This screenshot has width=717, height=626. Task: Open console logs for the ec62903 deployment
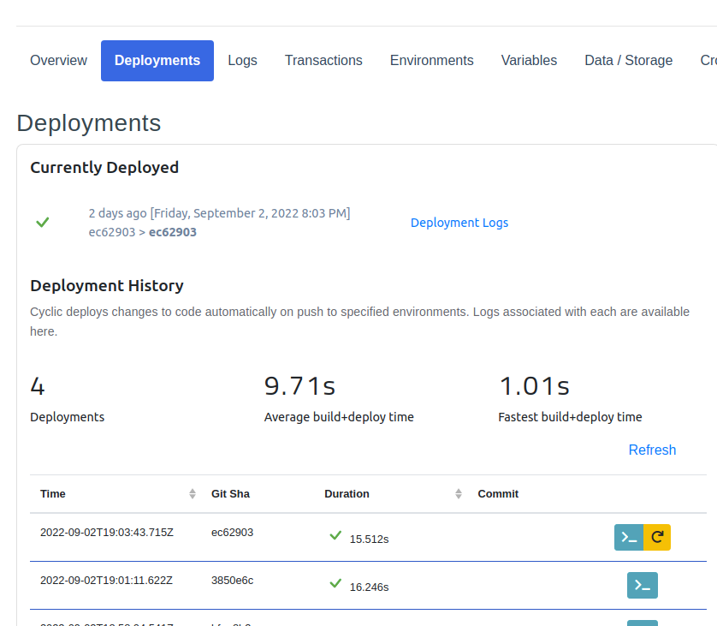point(629,537)
